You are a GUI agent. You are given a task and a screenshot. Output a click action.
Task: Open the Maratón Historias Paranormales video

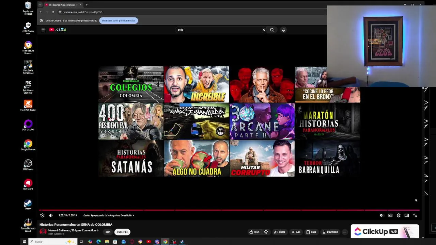click(327, 121)
